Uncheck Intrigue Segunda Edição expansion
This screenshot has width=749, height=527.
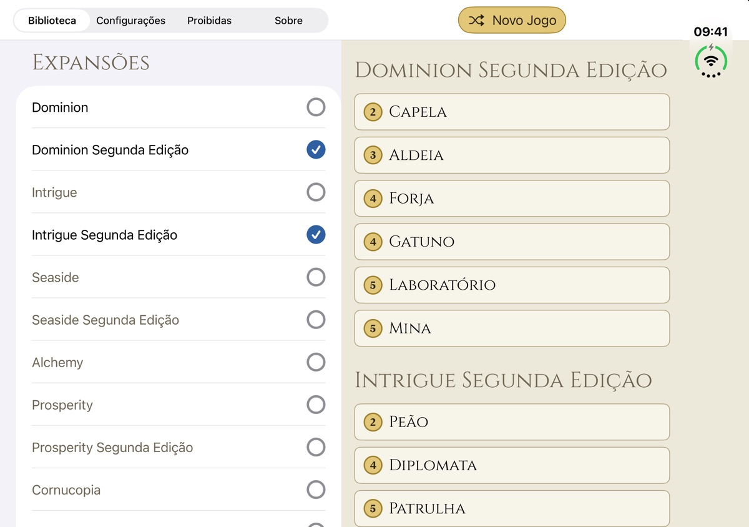pyautogui.click(x=316, y=235)
